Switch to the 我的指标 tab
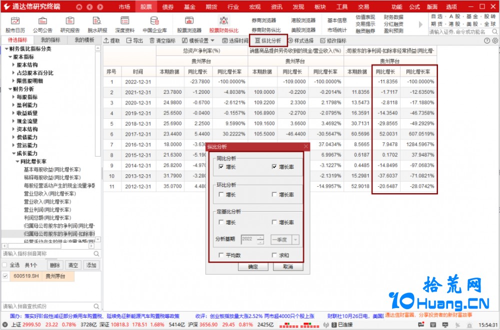500x330 pixels. [x=50, y=40]
